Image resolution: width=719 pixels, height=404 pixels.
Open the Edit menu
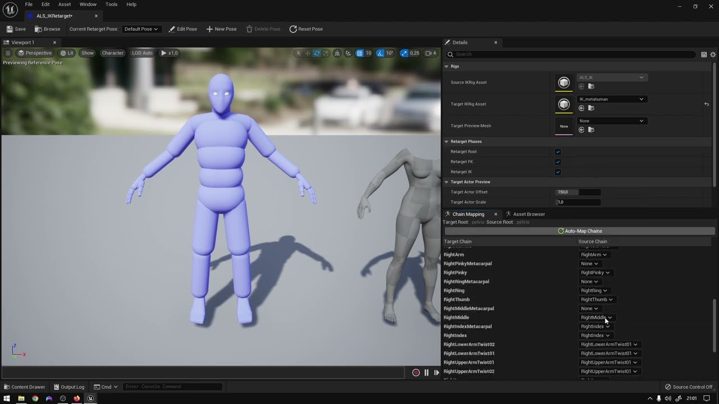[45, 4]
